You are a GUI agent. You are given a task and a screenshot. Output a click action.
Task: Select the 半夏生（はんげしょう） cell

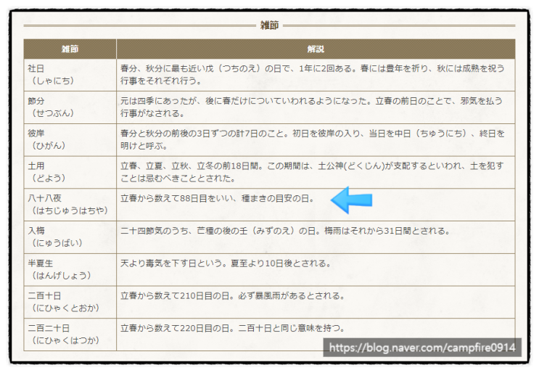tap(70, 270)
